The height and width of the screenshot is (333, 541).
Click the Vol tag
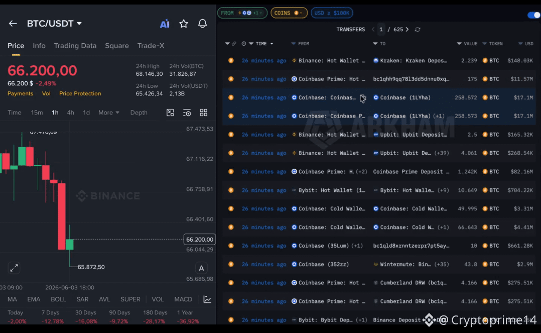pyautogui.click(x=46, y=93)
